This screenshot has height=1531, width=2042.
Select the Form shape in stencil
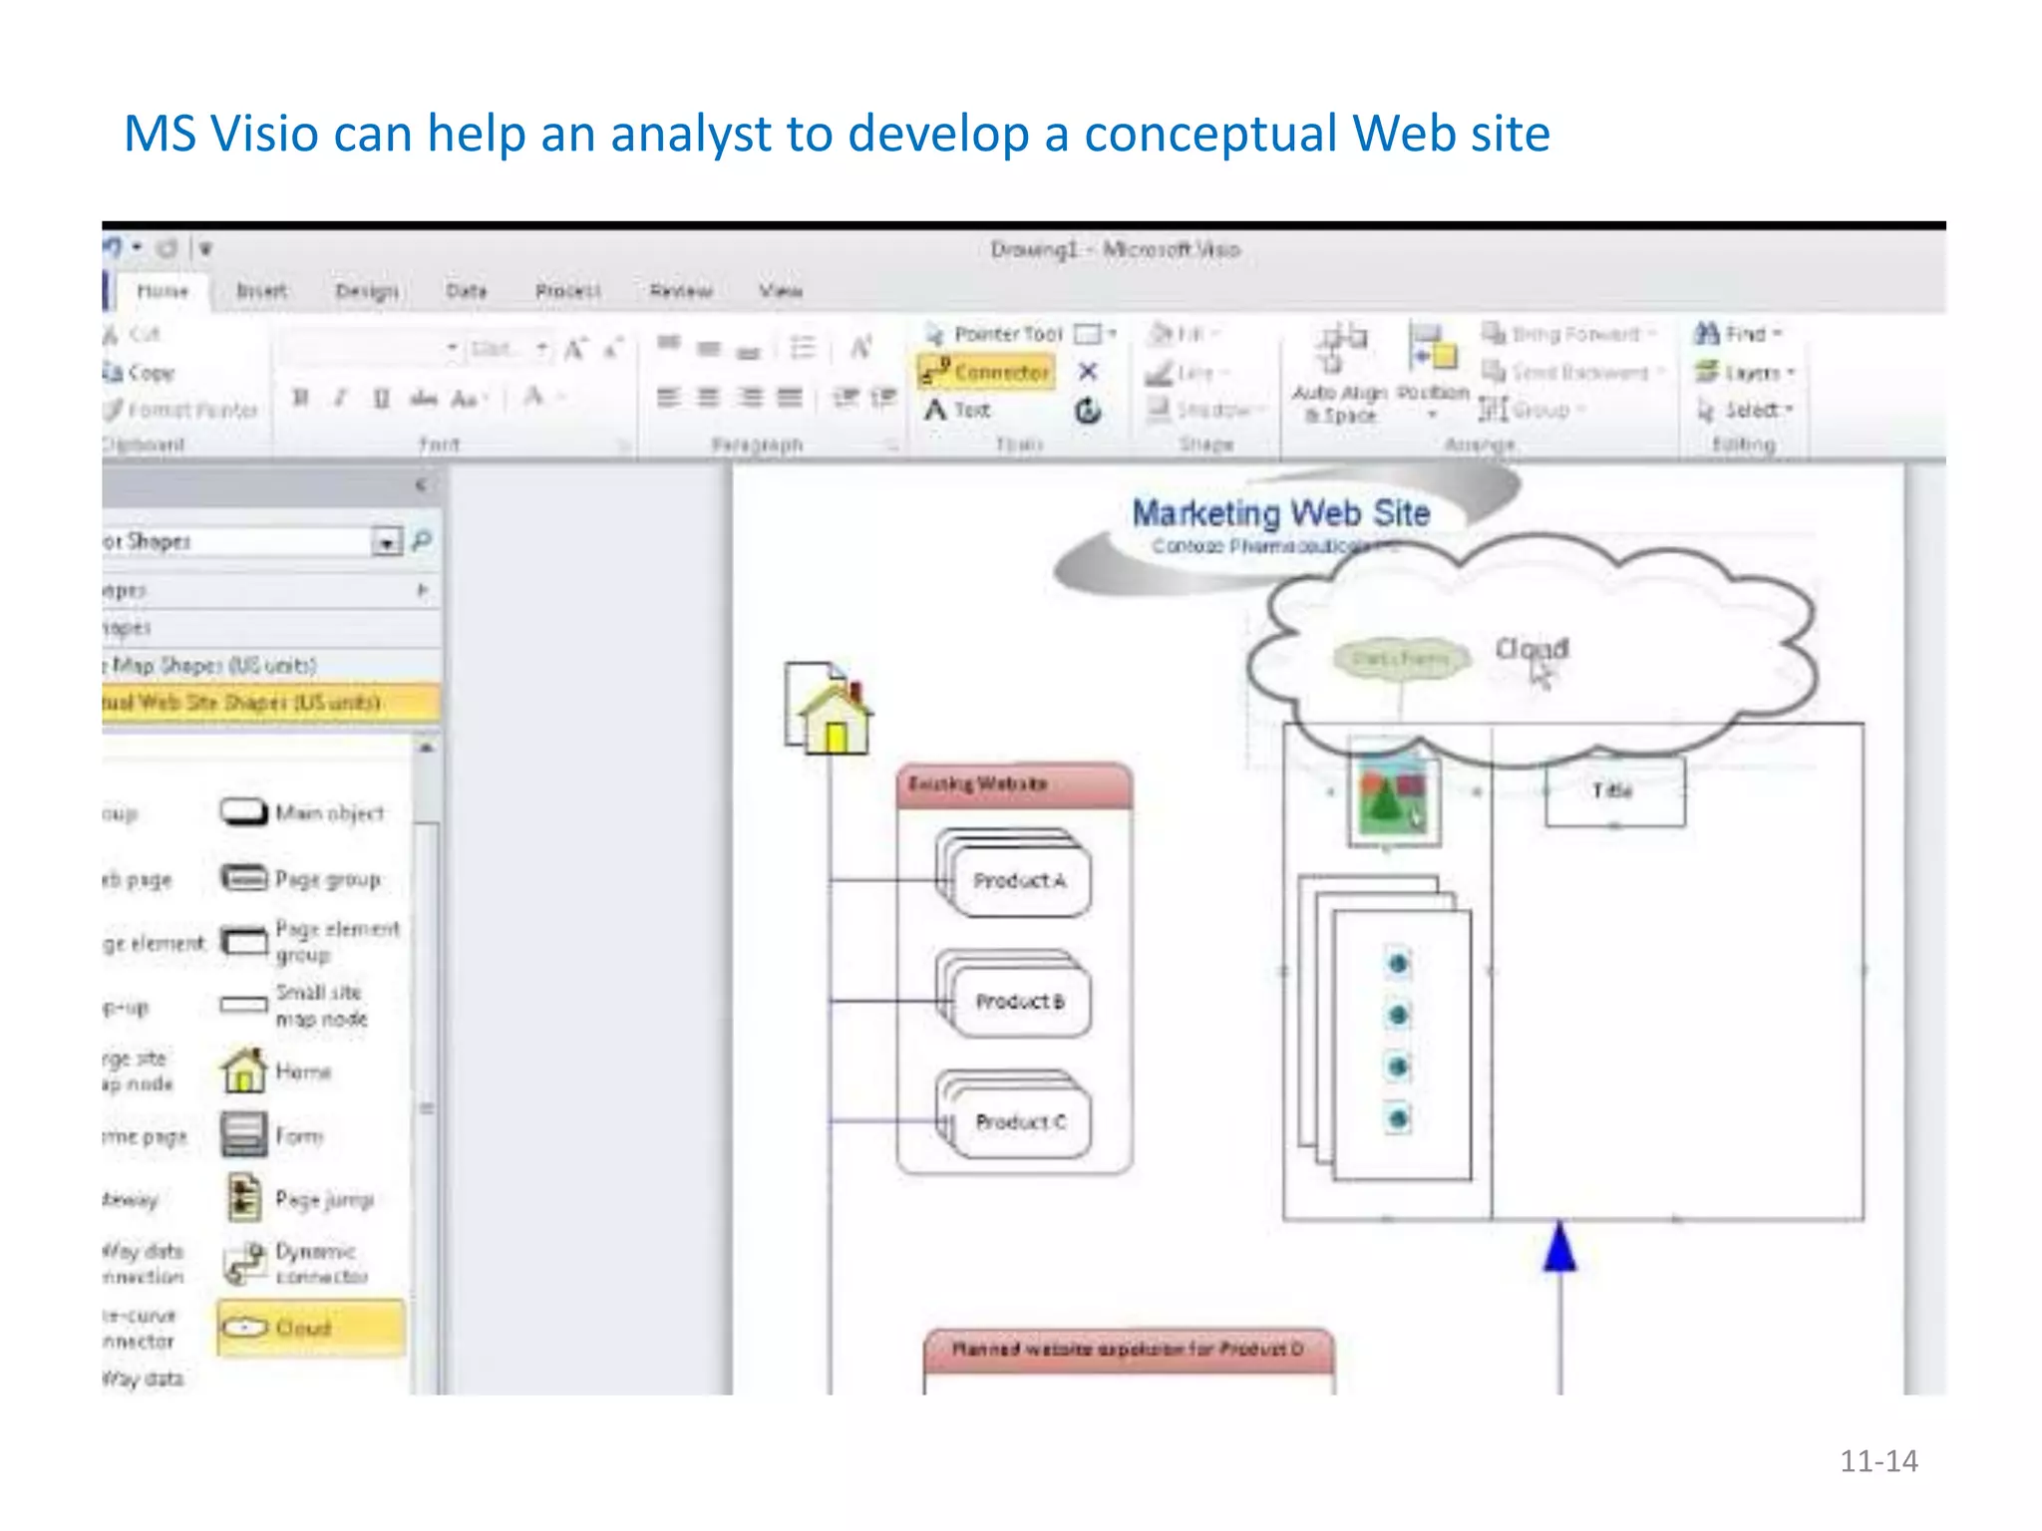coord(273,1135)
